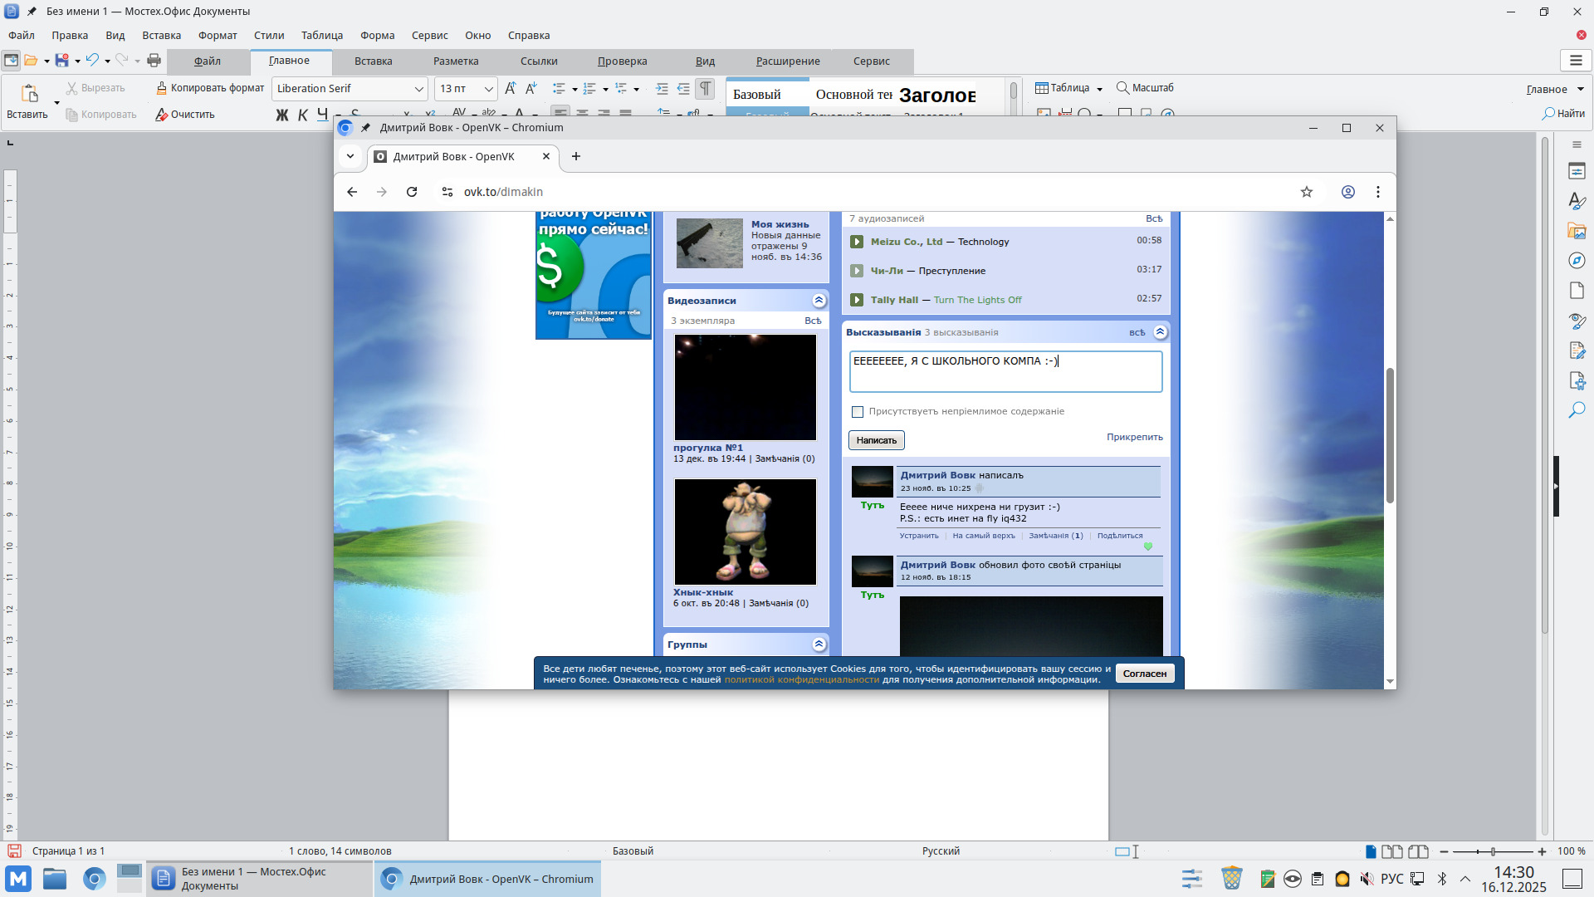
Task: Collapse the Высказыванія section
Action: click(x=1161, y=332)
